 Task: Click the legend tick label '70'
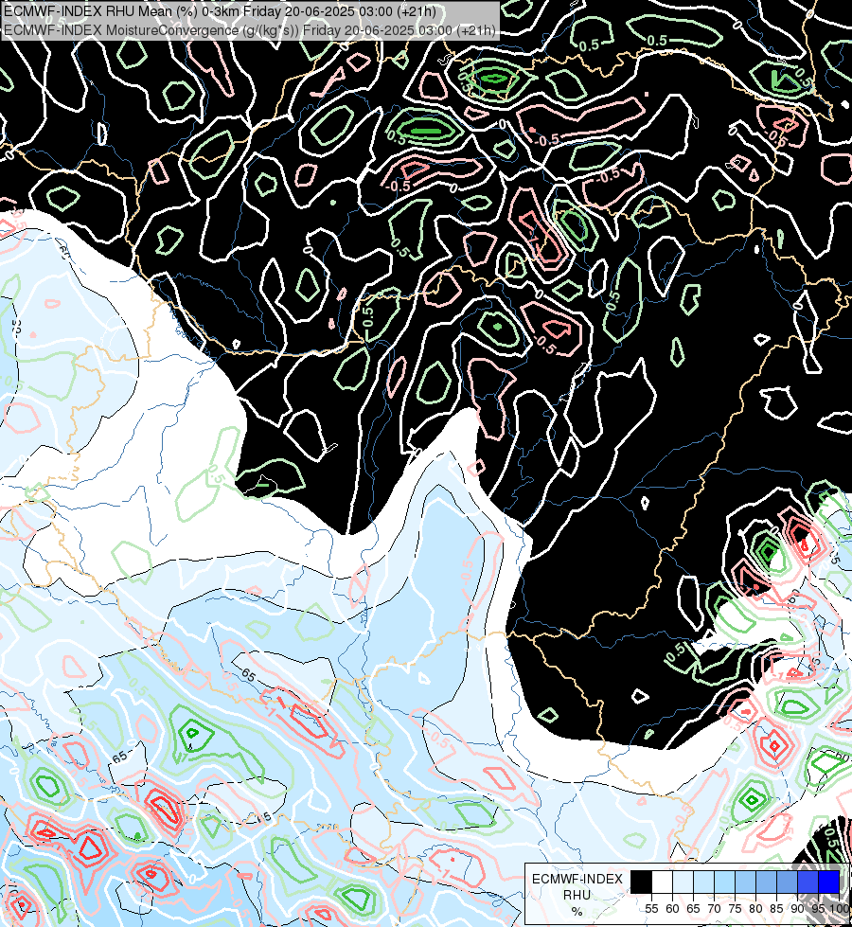click(x=714, y=909)
